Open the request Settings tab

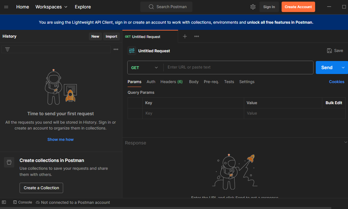(x=247, y=81)
